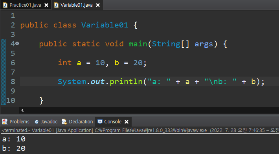Screen dimensions: 279x154
Task: Click console output line a: 10
Action: click(14, 139)
